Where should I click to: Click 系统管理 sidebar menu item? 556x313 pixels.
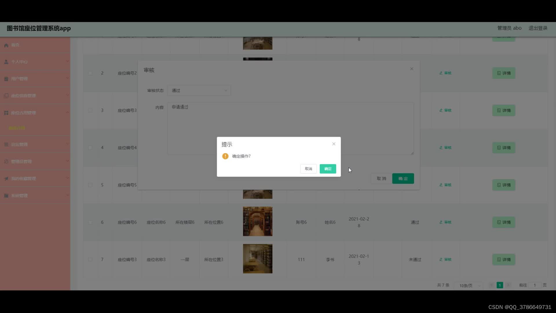(x=19, y=195)
